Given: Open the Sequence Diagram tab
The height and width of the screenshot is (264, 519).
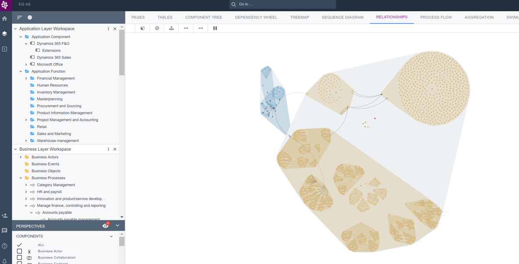Looking at the screenshot, I should tap(342, 17).
